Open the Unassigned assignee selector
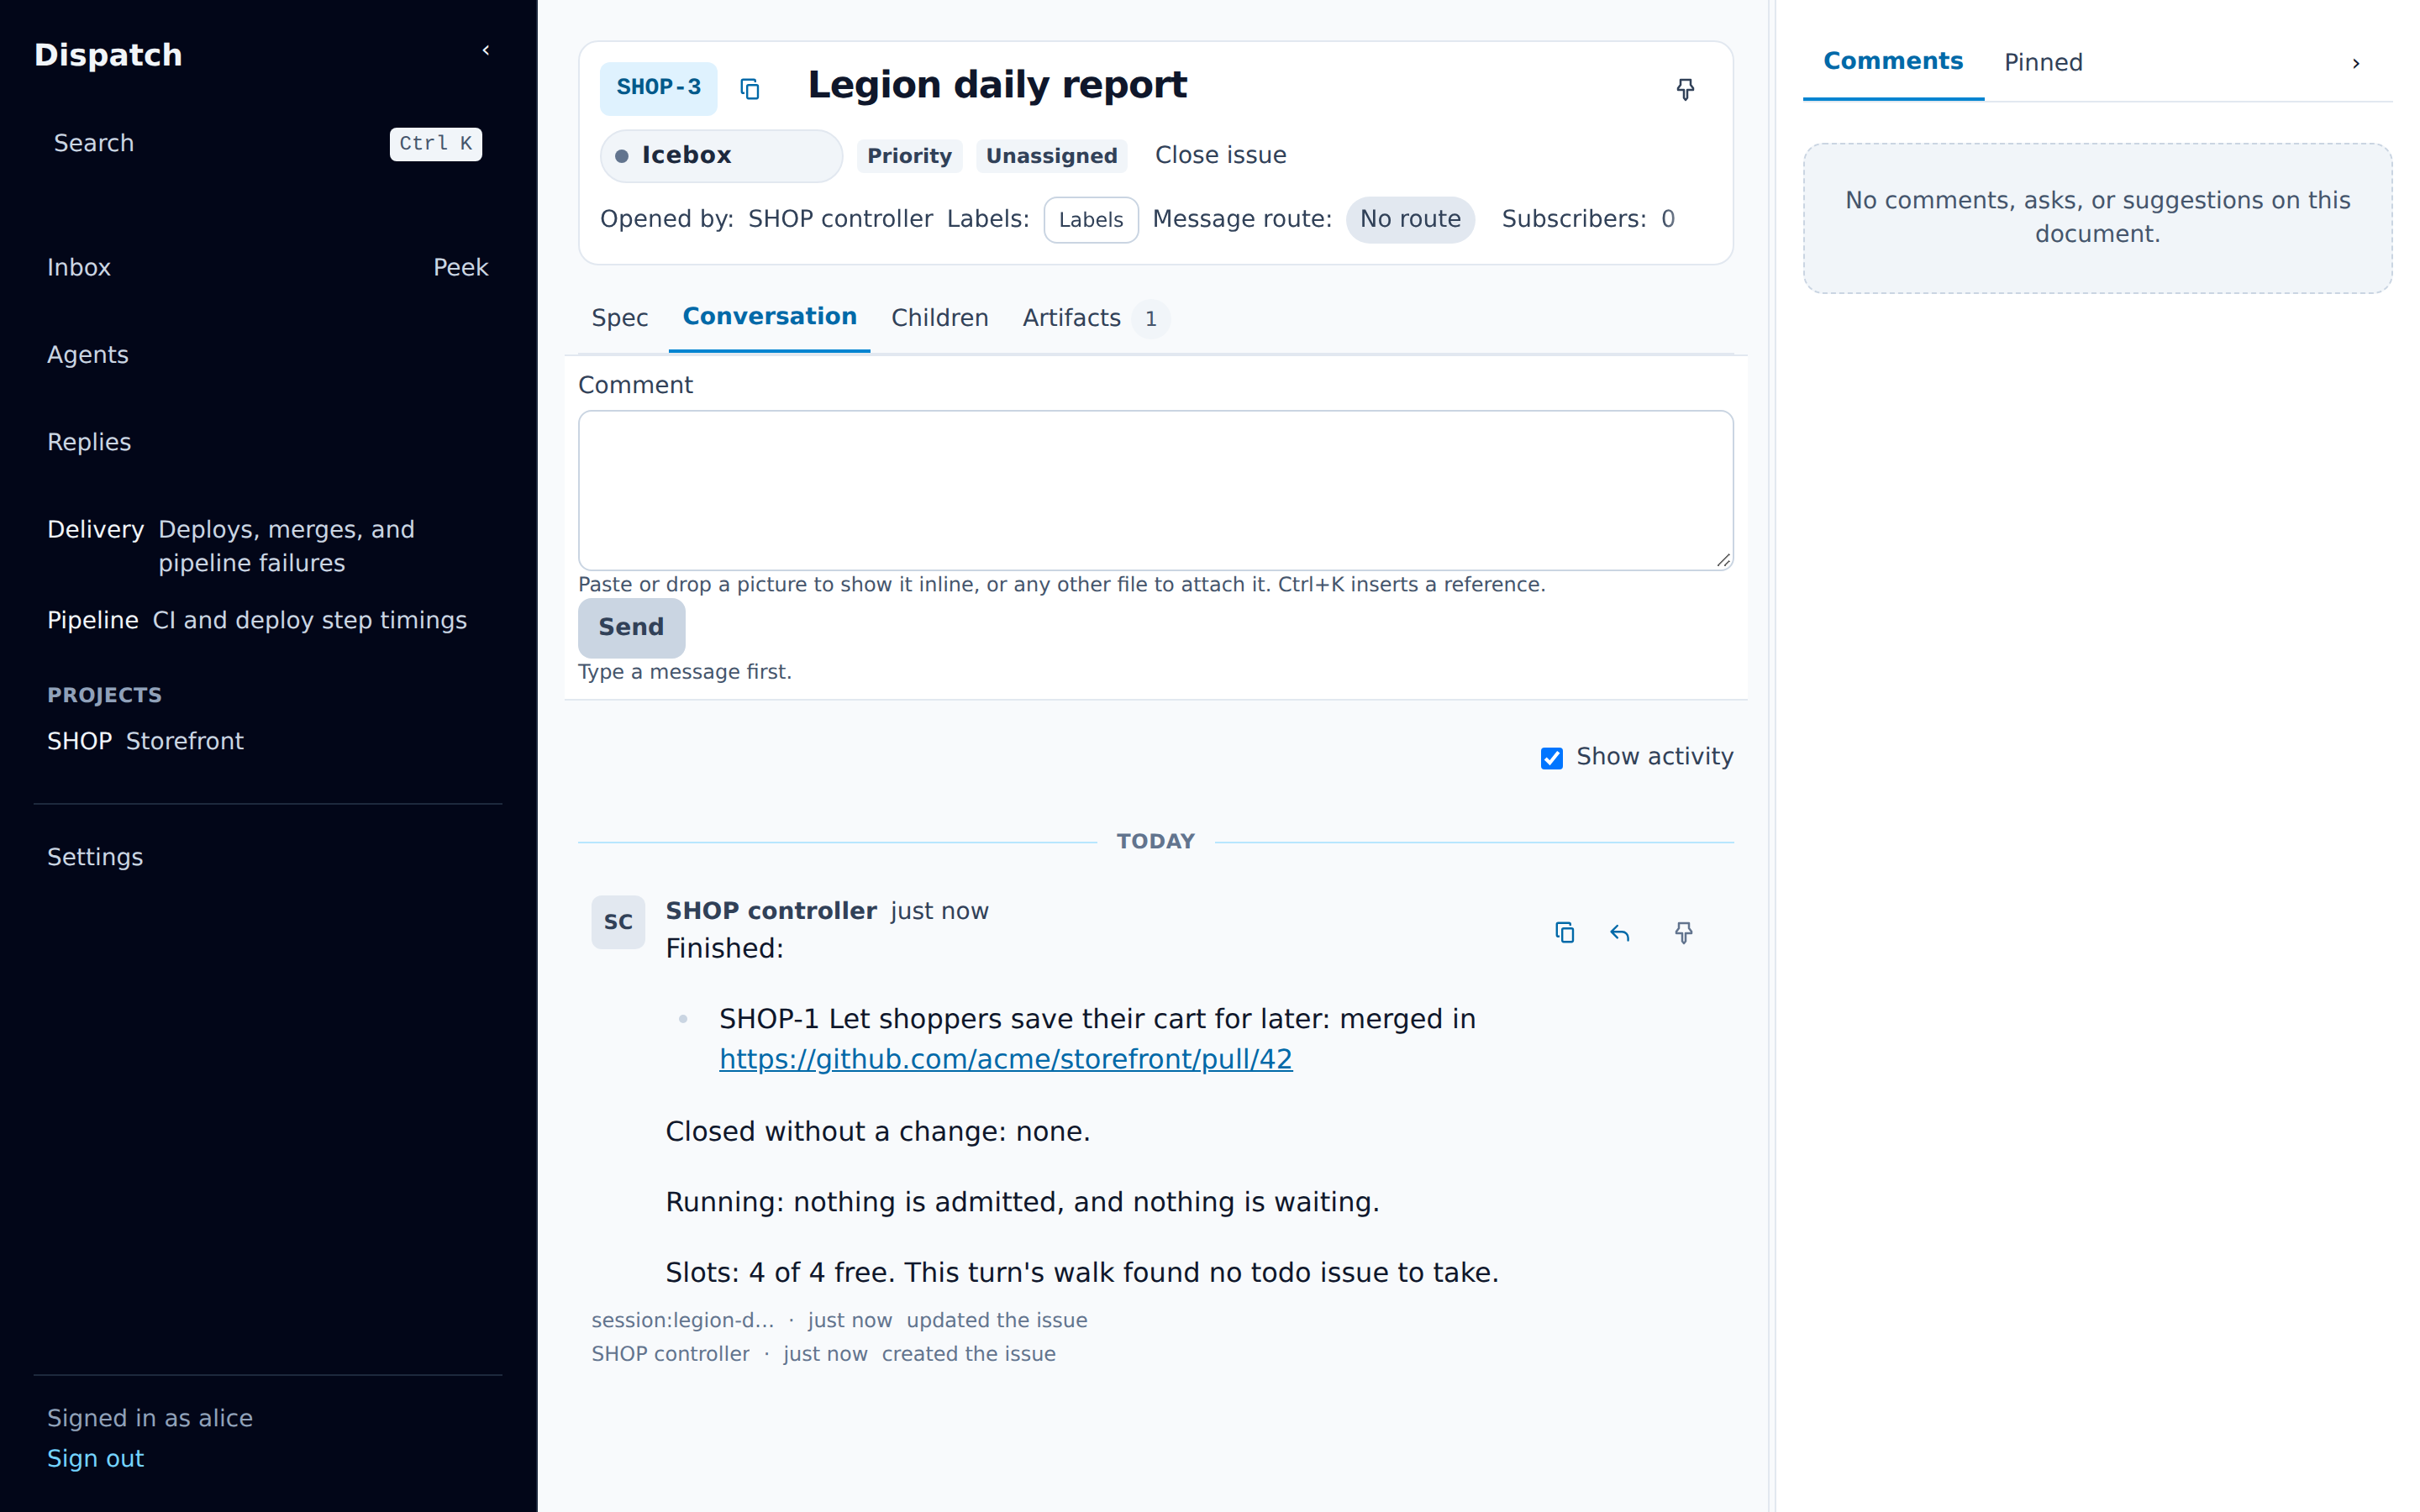This screenshot has width=2420, height=1512. [x=1051, y=155]
